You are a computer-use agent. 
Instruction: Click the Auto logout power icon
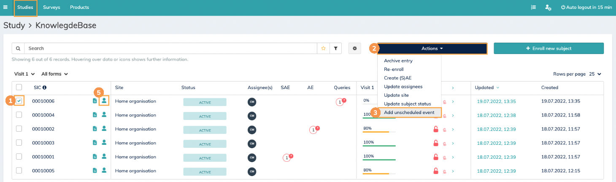pos(563,7)
